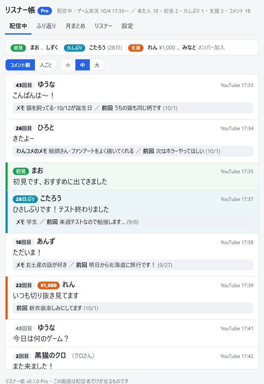Click comment 初見です、おすすめに出てきました

click(60, 181)
